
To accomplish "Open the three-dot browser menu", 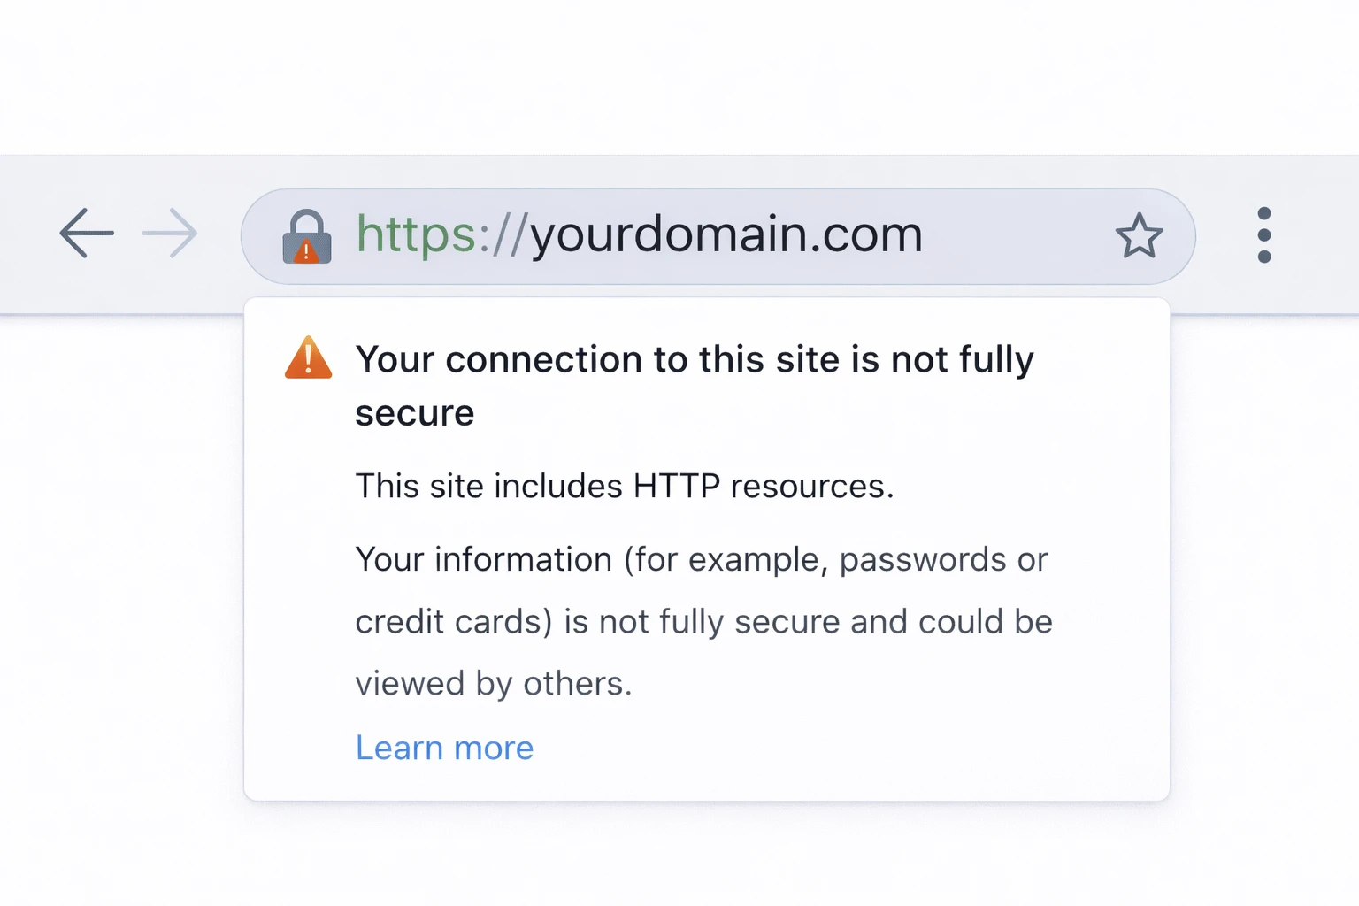I will (1264, 235).
